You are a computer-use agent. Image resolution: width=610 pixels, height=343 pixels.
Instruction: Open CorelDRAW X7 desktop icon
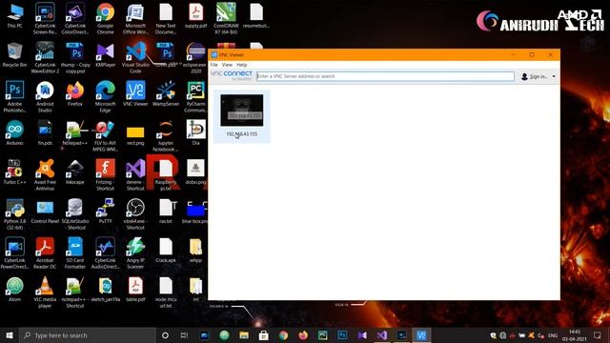(226, 19)
